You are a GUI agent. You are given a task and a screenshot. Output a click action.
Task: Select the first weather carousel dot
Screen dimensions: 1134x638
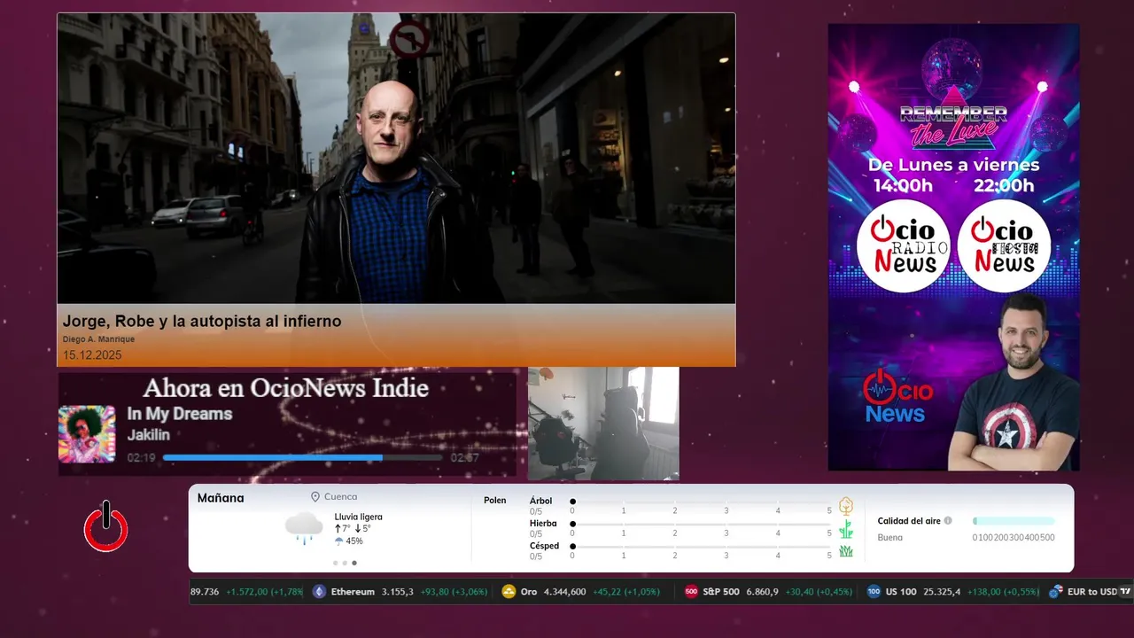[335, 563]
